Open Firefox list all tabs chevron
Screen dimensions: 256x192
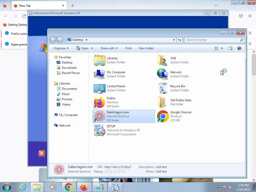[x=216, y=5]
